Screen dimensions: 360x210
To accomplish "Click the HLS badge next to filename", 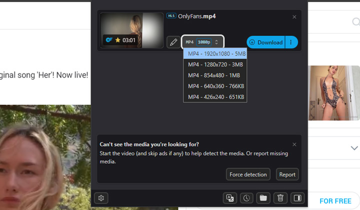I will 171,16.
